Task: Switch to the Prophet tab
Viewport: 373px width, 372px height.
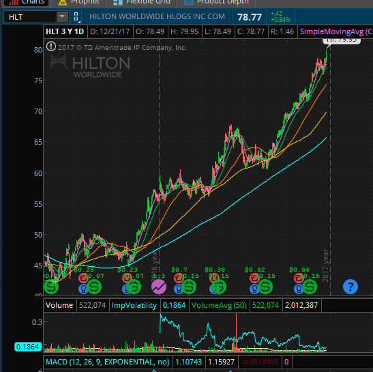Action: click(79, 2)
